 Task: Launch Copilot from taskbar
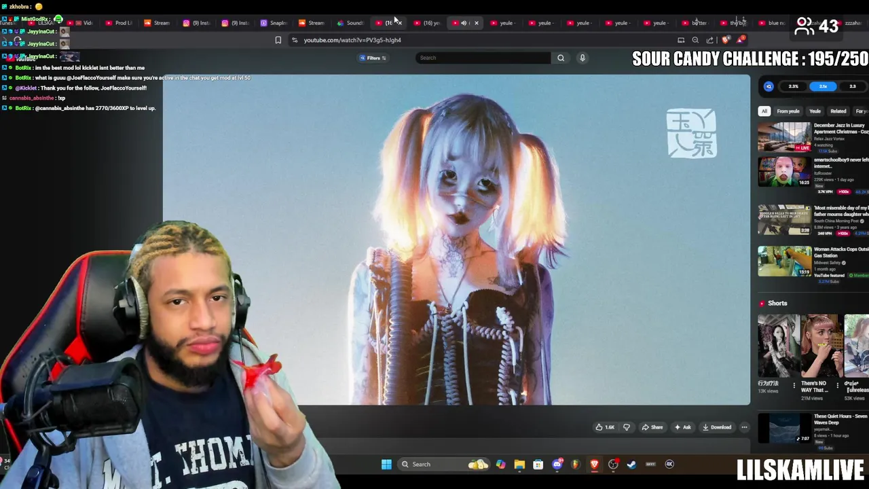[x=500, y=465]
